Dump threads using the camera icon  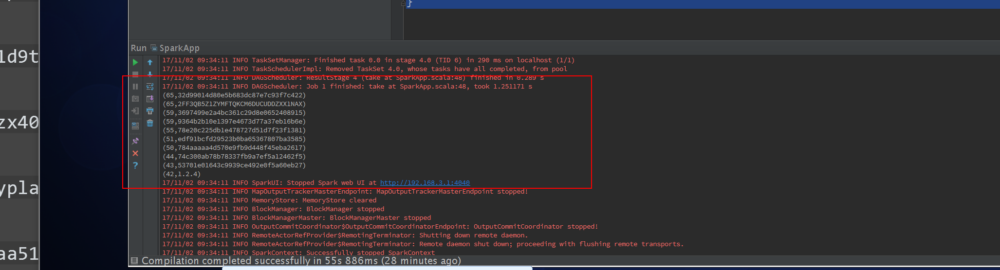[x=135, y=99]
